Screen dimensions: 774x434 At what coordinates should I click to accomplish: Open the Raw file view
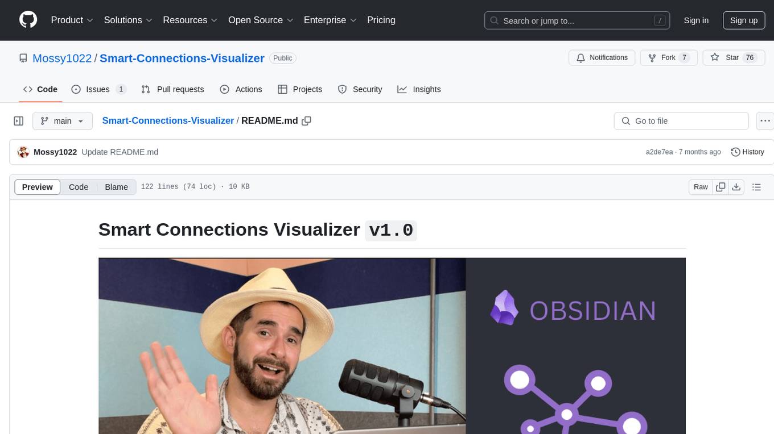pyautogui.click(x=701, y=187)
